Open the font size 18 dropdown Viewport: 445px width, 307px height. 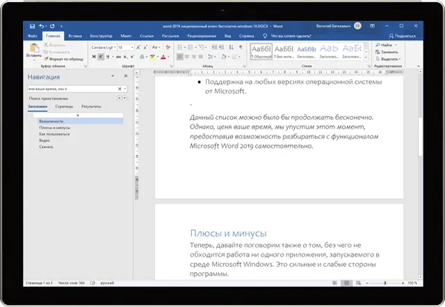[132, 47]
